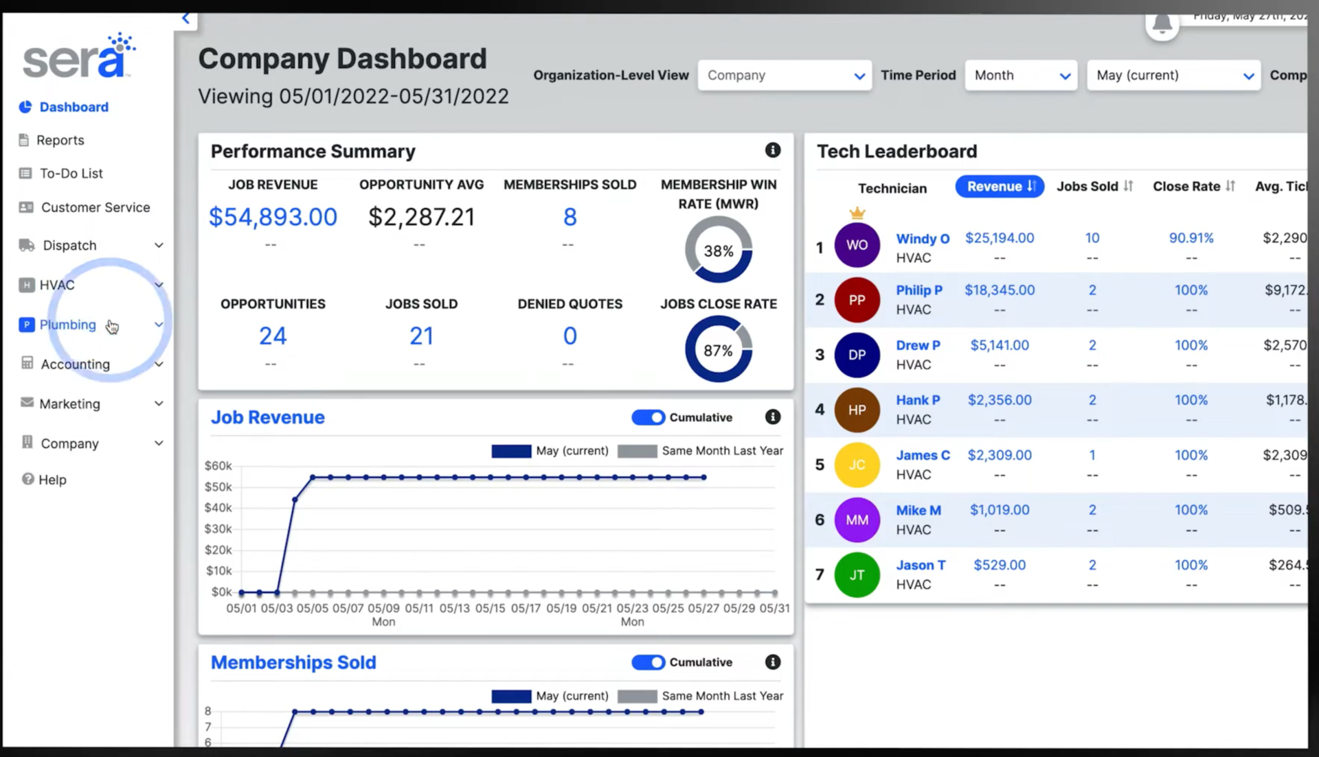Toggle Cumulative switch on Job Revenue
The image size is (1319, 757).
click(648, 417)
